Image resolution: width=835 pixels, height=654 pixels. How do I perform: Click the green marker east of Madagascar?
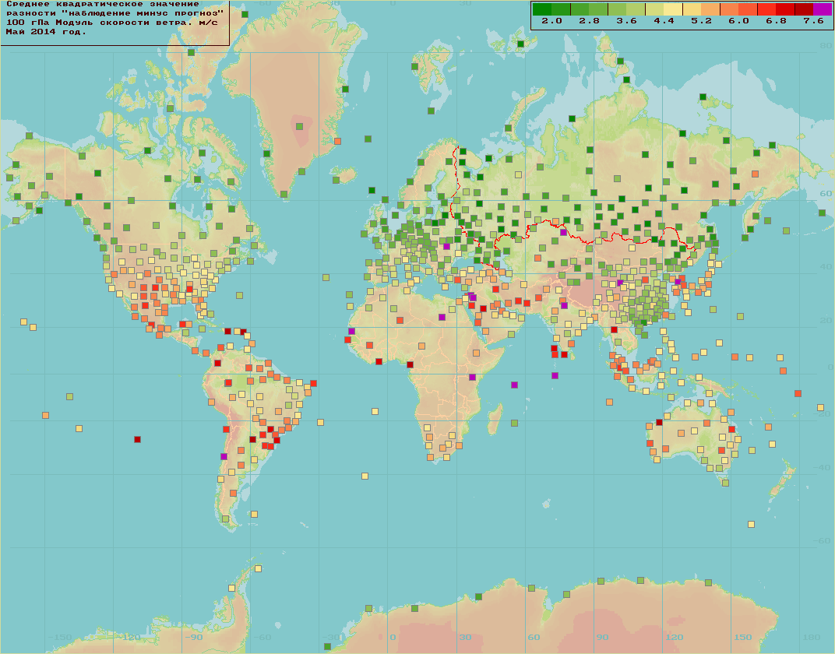[x=514, y=423]
